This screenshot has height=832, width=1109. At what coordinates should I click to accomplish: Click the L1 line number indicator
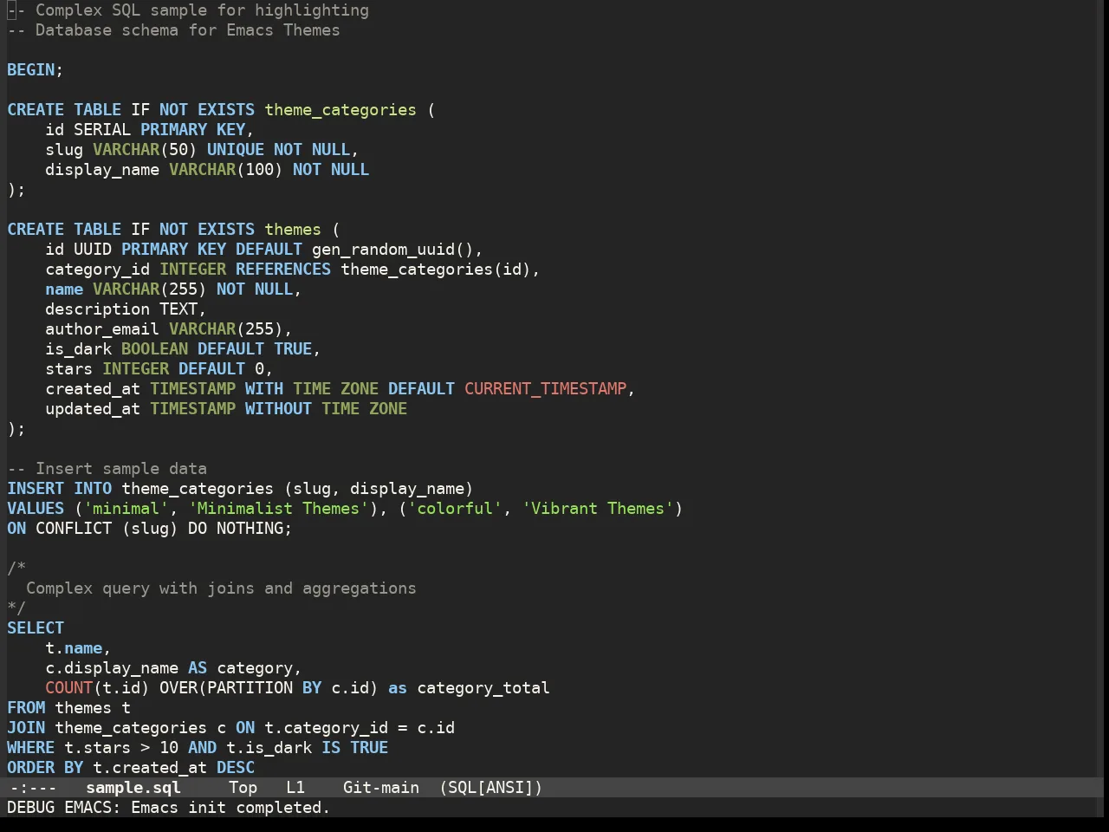pyautogui.click(x=295, y=788)
